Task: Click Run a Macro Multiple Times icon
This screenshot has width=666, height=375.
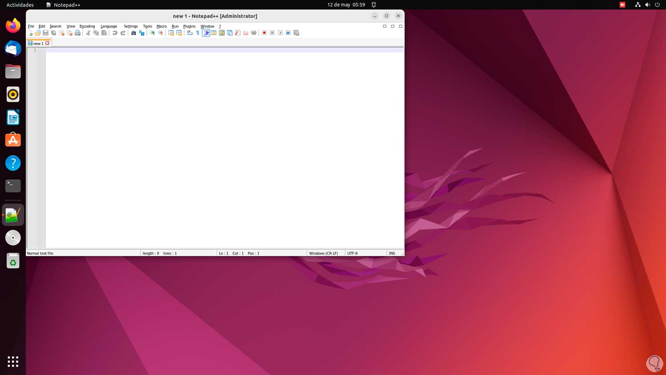Action: point(288,33)
